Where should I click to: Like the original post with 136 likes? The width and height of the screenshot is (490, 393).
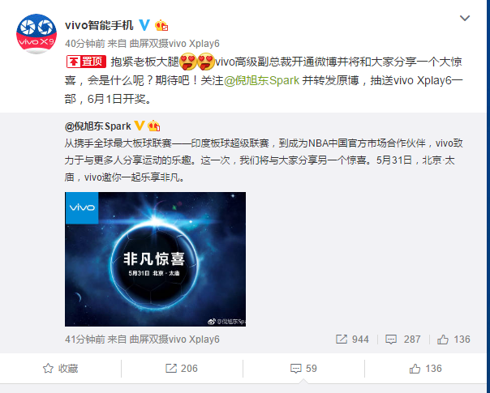tap(453, 340)
